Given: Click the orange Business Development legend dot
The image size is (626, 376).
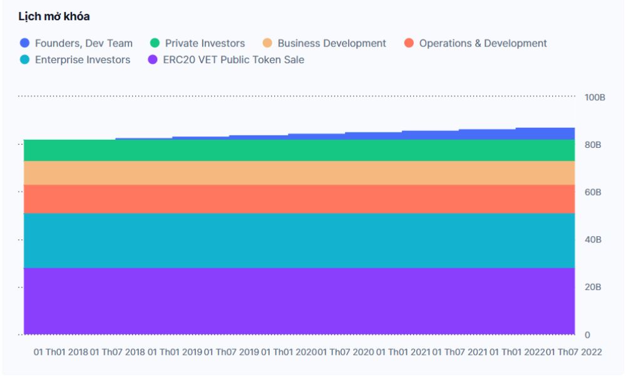Looking at the screenshot, I should pyautogui.click(x=267, y=43).
